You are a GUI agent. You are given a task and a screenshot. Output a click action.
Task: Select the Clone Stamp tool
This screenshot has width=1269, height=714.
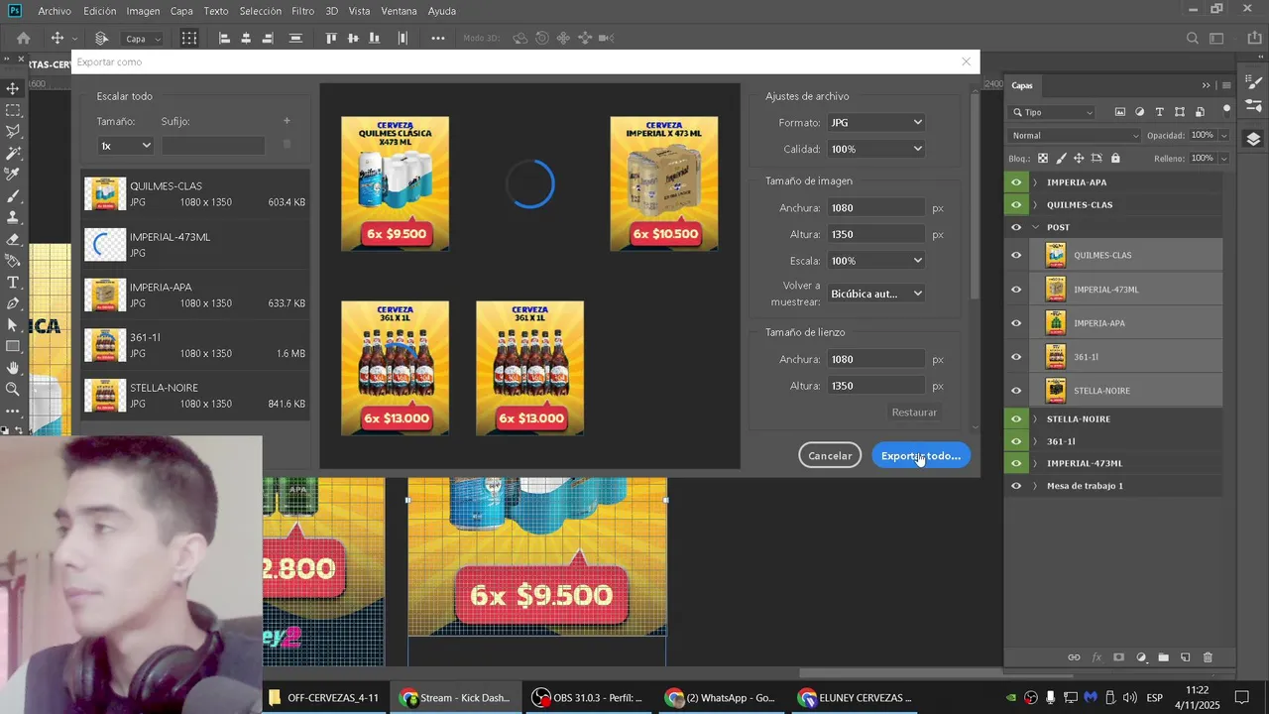[13, 217]
